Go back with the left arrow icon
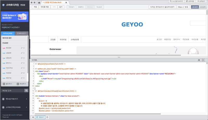Viewport: 208px width, 120px height. [31, 3]
